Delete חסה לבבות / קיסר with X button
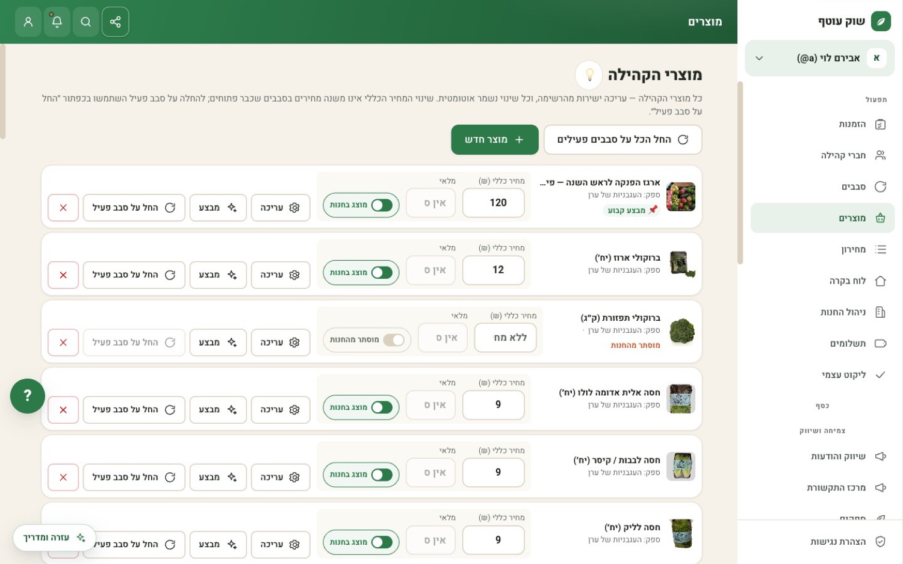 click(x=63, y=477)
